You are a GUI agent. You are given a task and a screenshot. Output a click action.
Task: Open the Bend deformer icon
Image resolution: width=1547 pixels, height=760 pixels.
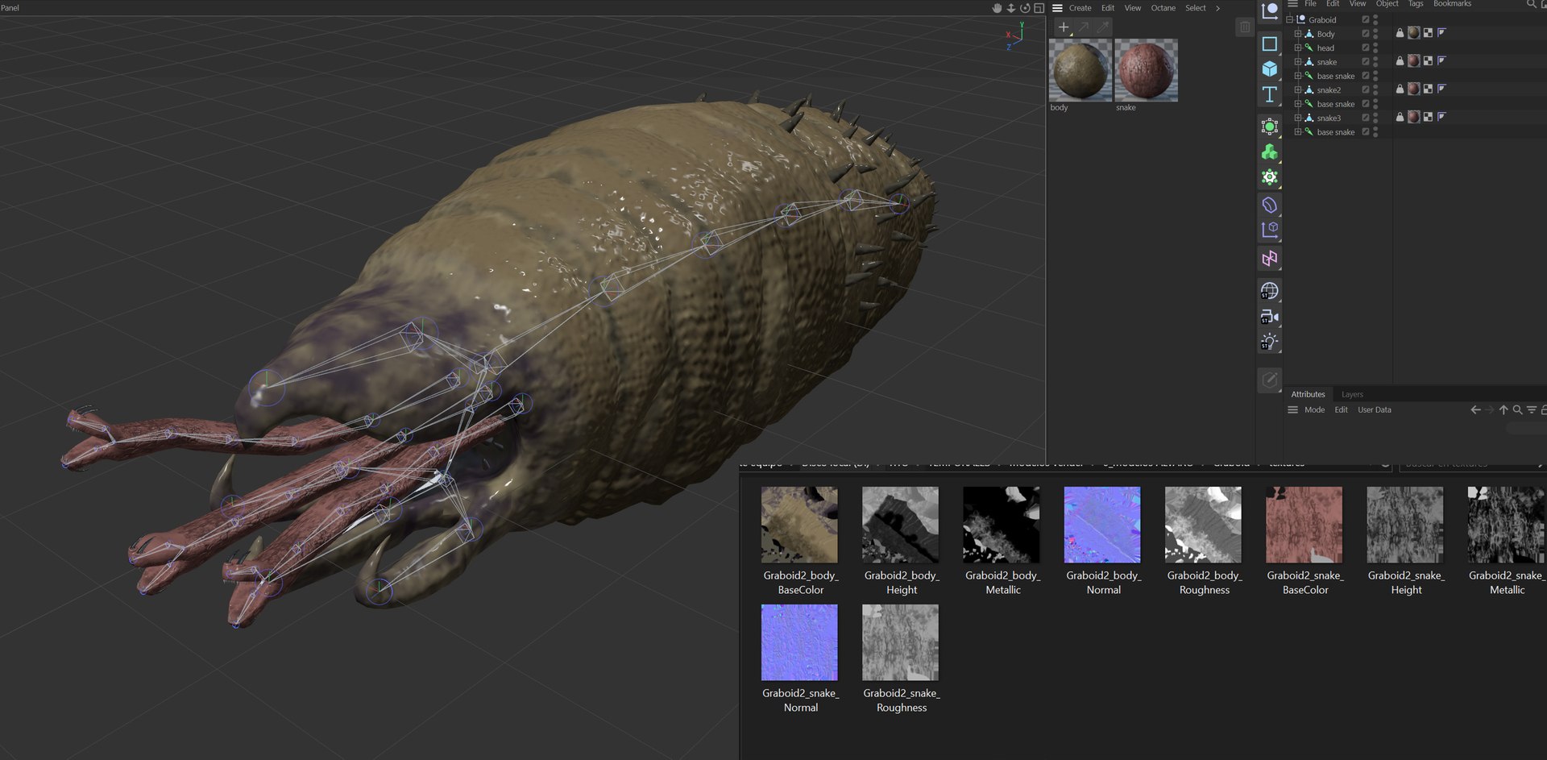(x=1270, y=205)
